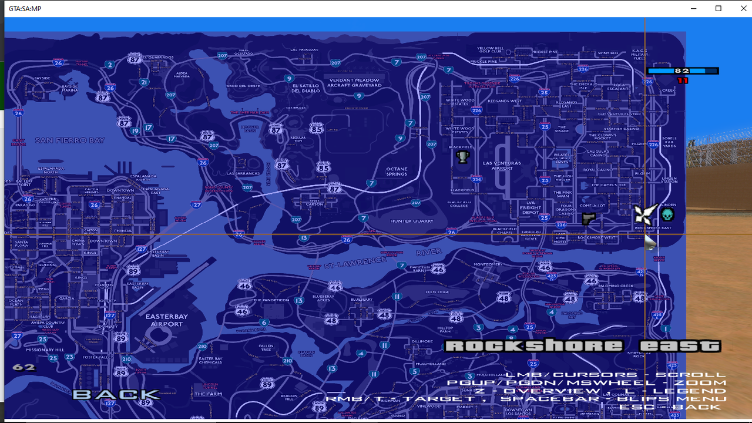Click the health bar showing 82
The height and width of the screenshot is (423, 752).
[x=683, y=71]
